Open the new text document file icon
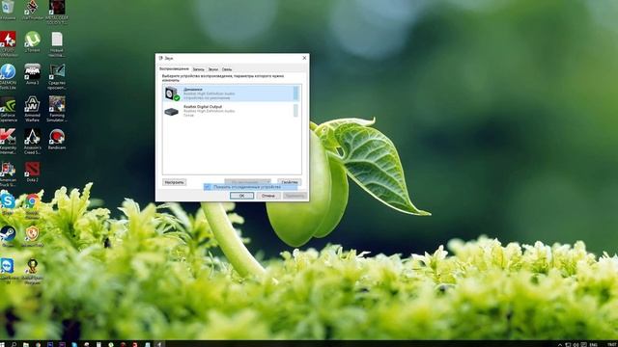The image size is (618, 347). pyautogui.click(x=57, y=43)
